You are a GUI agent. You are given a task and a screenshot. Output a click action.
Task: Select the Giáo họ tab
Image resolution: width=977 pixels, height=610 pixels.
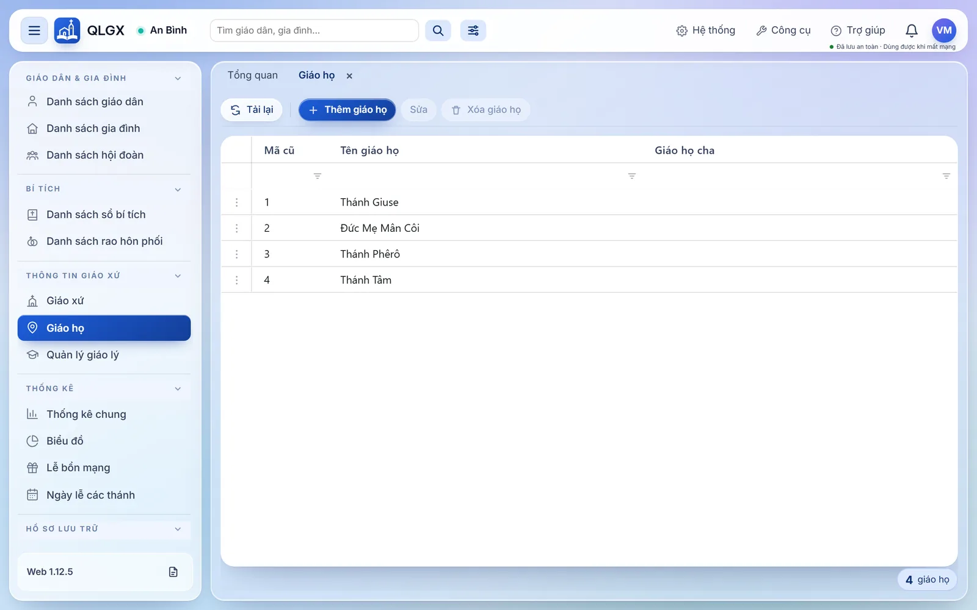316,75
